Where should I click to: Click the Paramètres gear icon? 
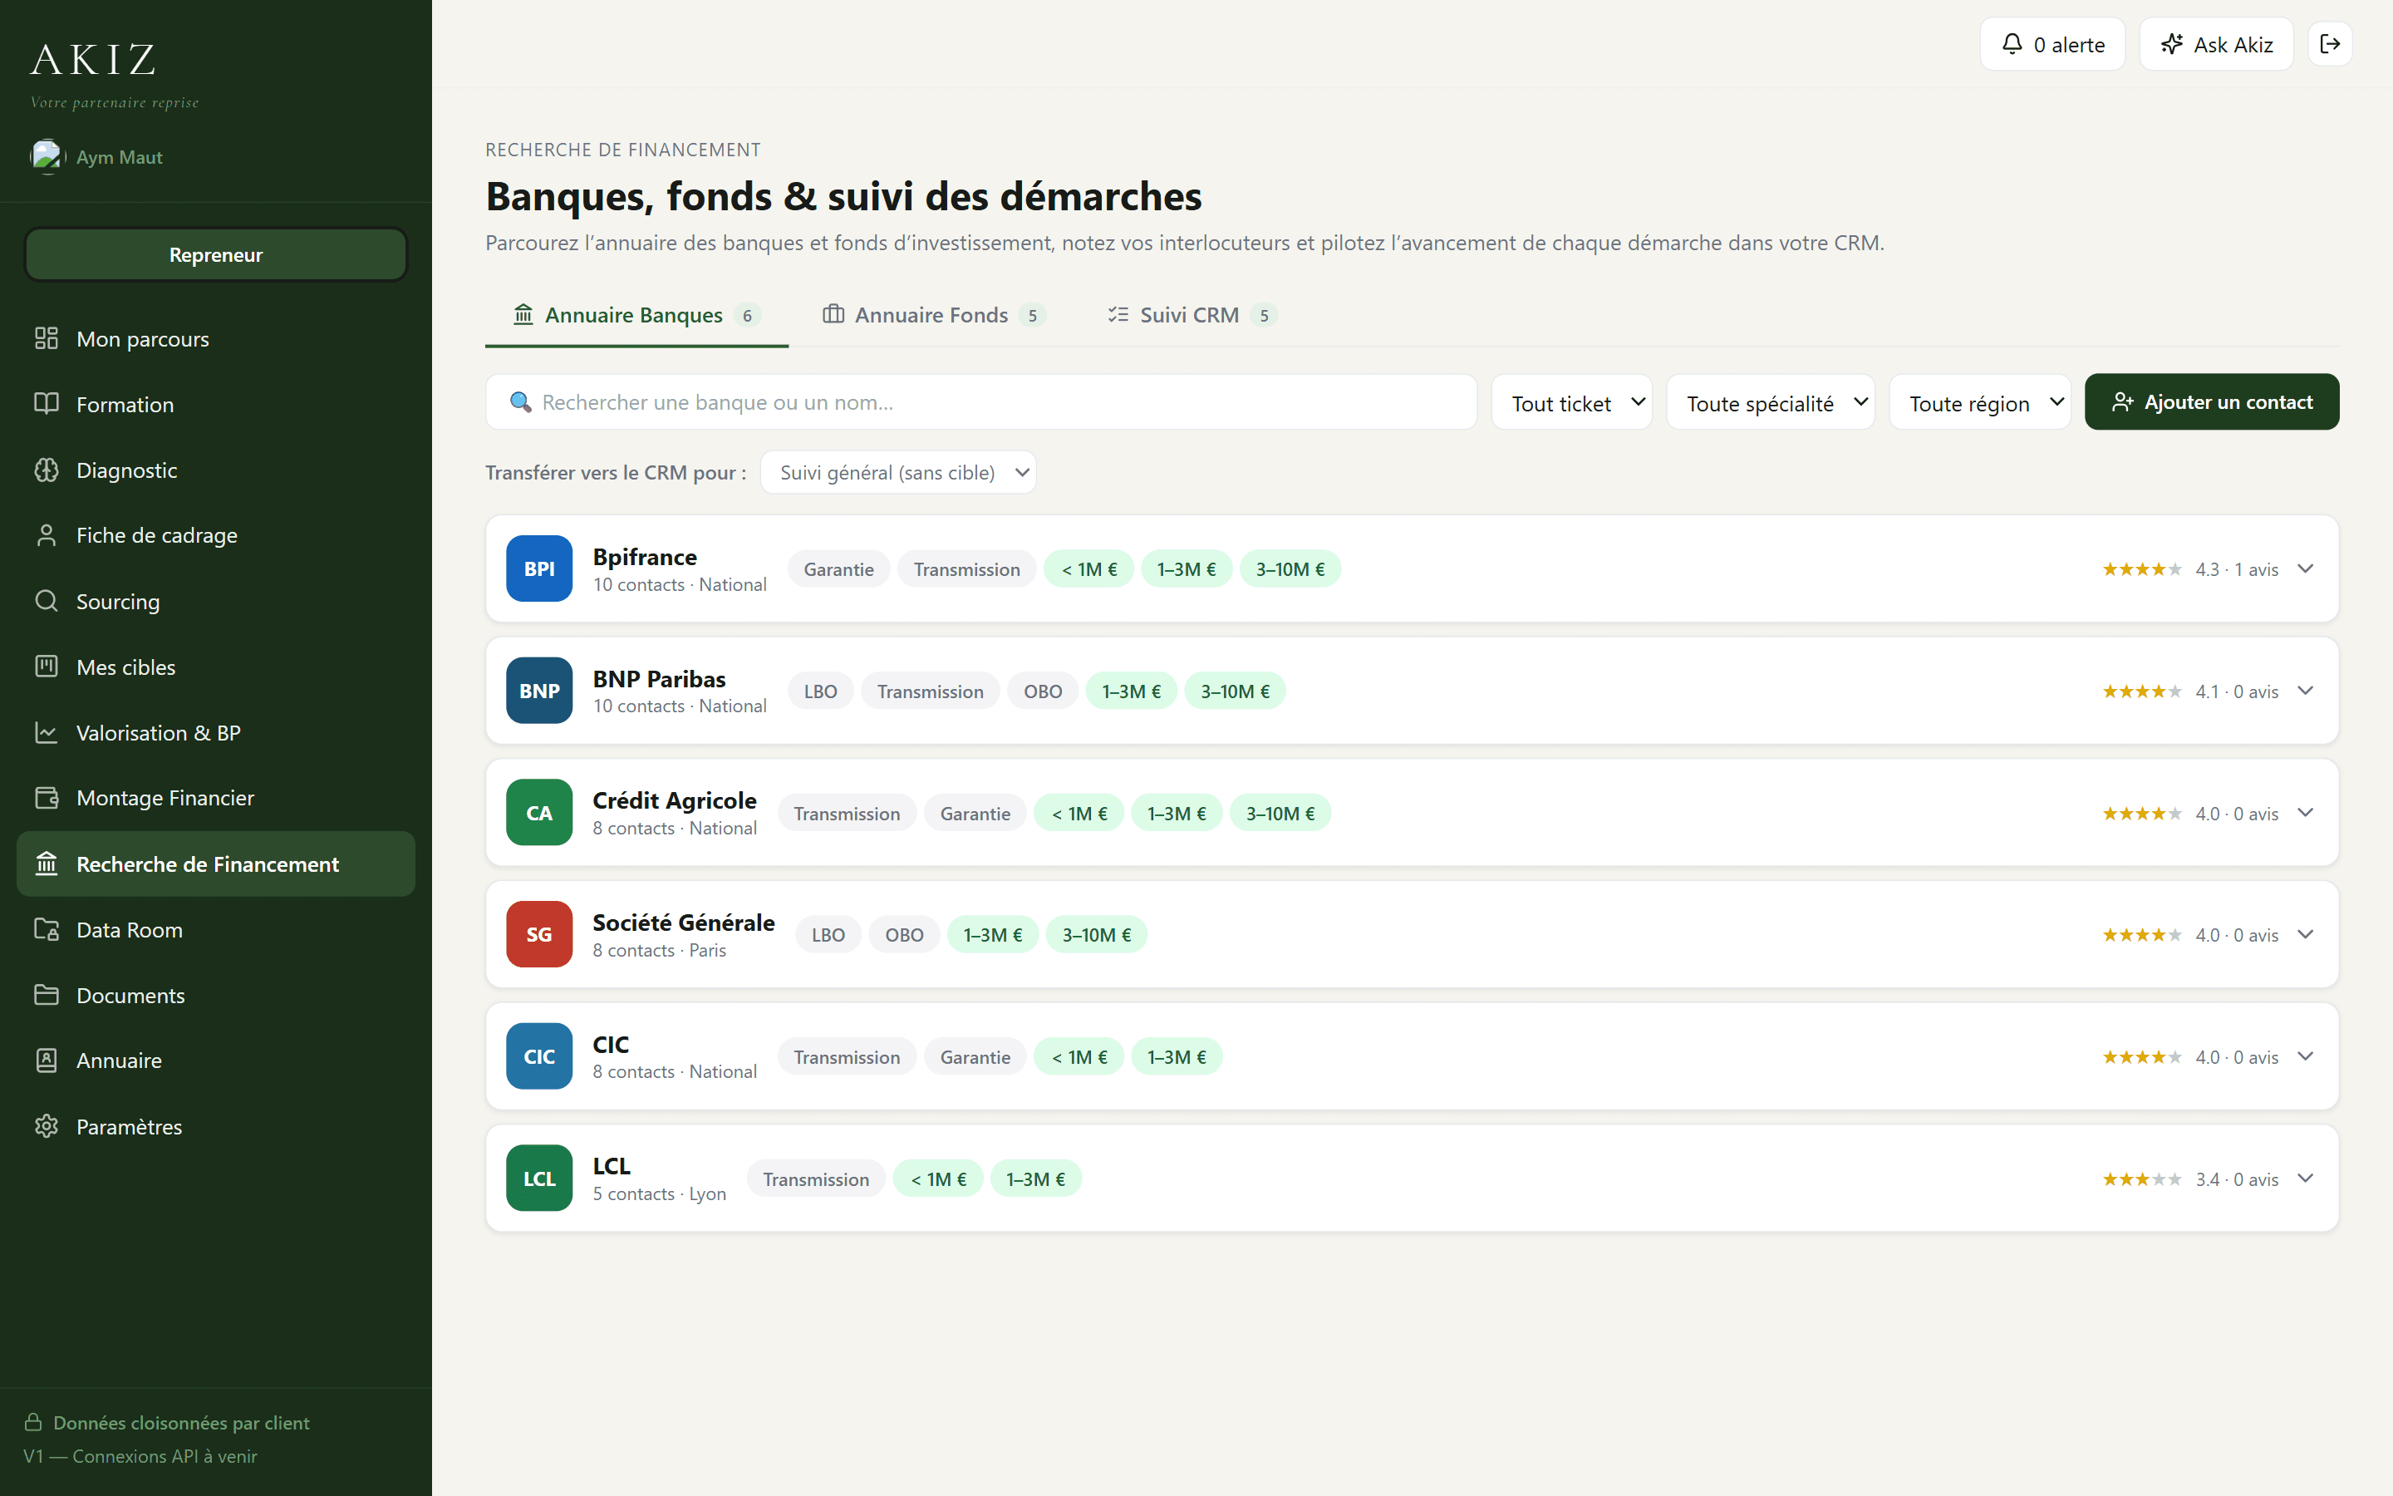tap(47, 1126)
